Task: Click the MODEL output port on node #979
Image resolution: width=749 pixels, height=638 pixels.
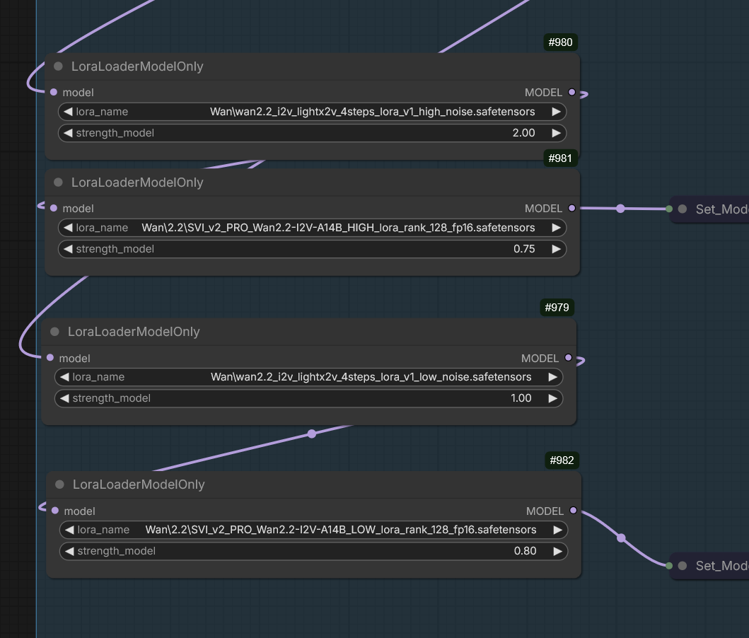Action: (x=569, y=359)
